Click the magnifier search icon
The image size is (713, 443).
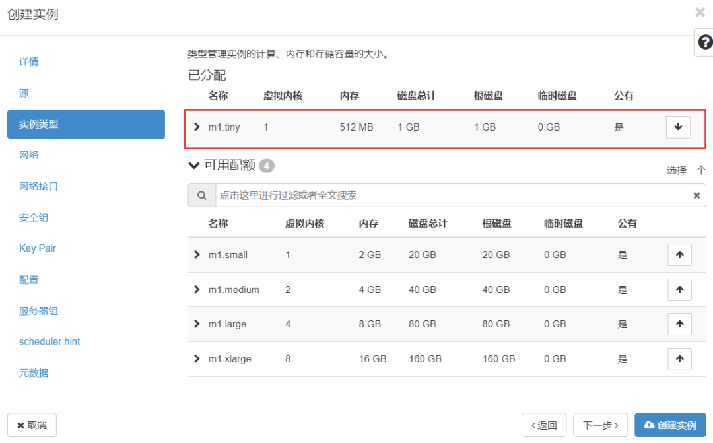tap(201, 195)
